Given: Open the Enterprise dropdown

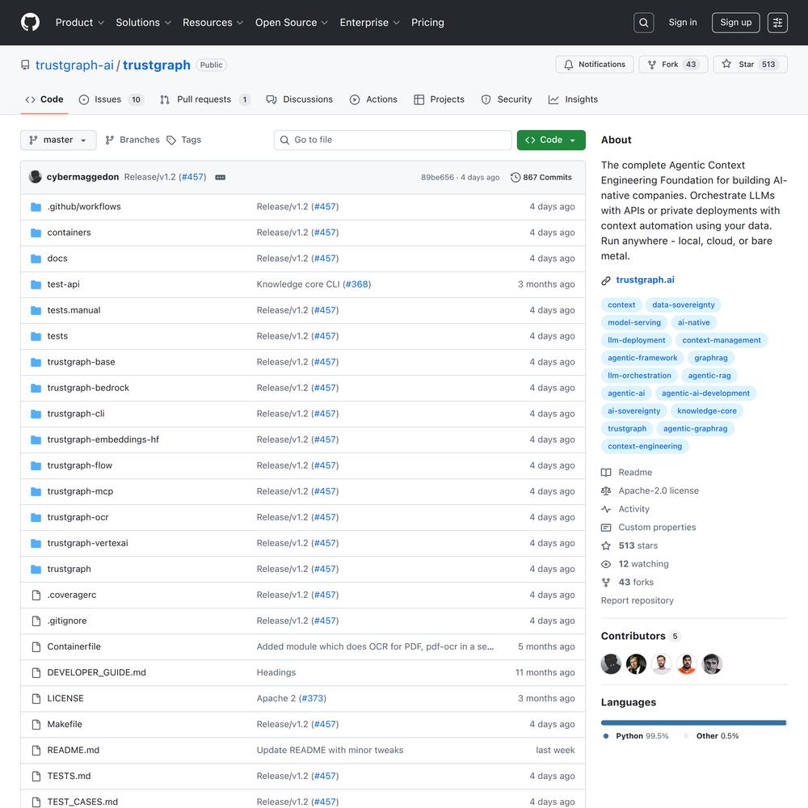Looking at the screenshot, I should coord(369,23).
